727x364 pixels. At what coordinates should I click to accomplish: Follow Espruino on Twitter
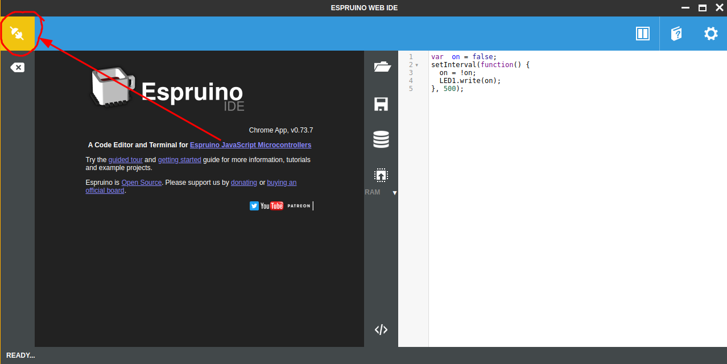(x=254, y=205)
